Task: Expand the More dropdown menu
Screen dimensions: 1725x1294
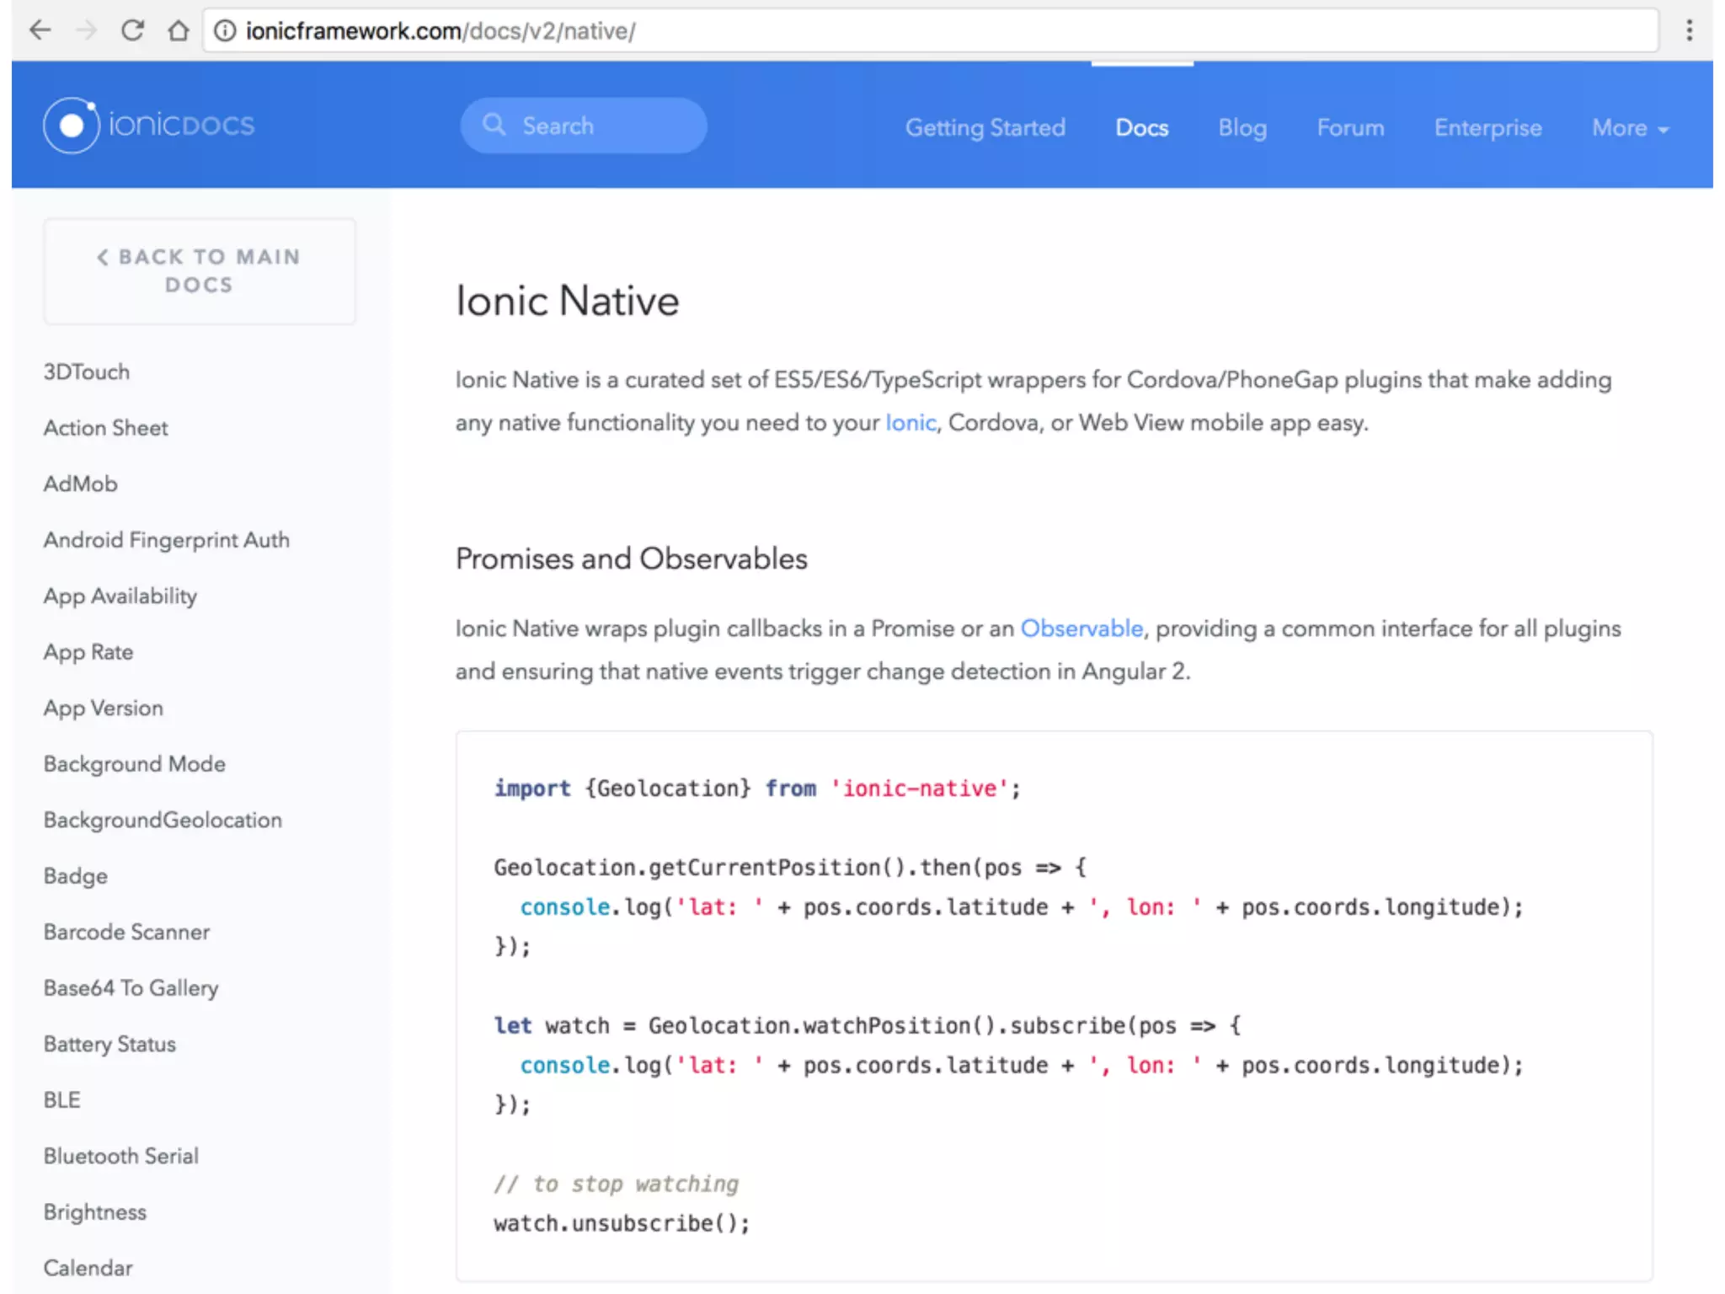Action: coord(1630,128)
